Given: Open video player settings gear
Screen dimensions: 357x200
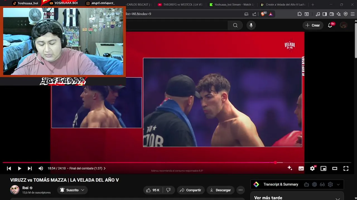Looking at the screenshot, I should click(312, 168).
